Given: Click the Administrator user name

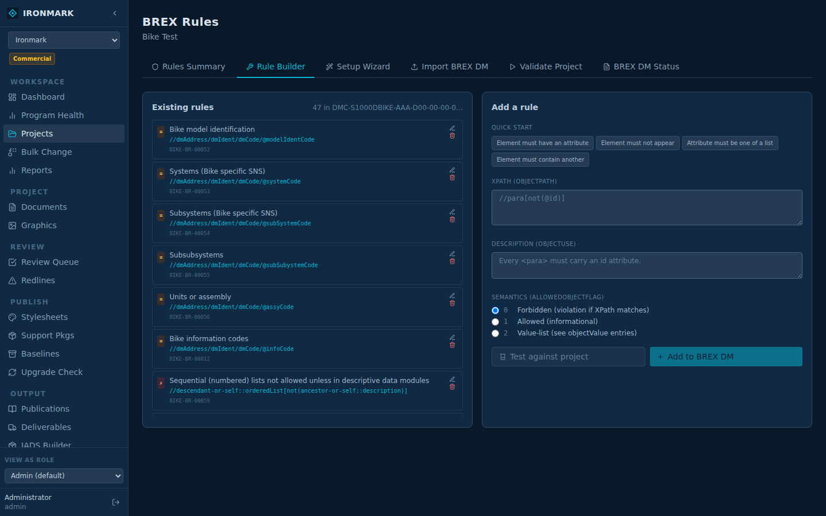Looking at the screenshot, I should pos(28,498).
